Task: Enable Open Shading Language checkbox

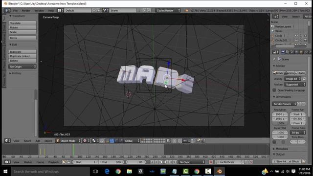Action: pos(274,90)
